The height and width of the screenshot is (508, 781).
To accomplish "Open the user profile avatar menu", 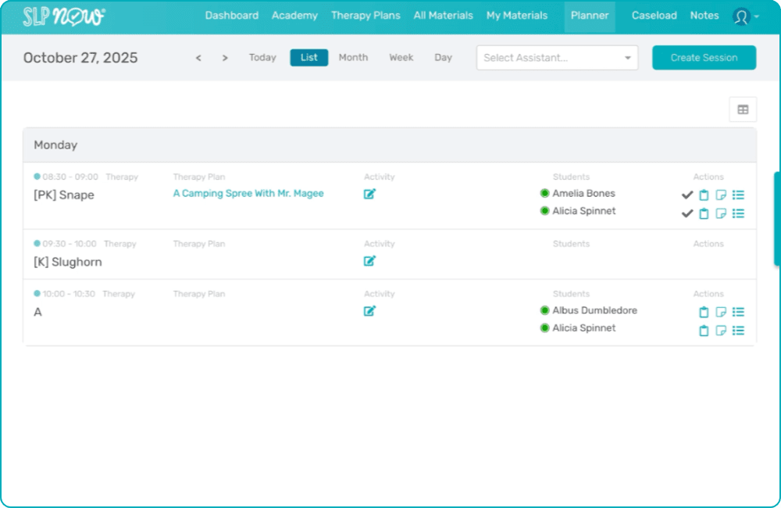I will (741, 16).
